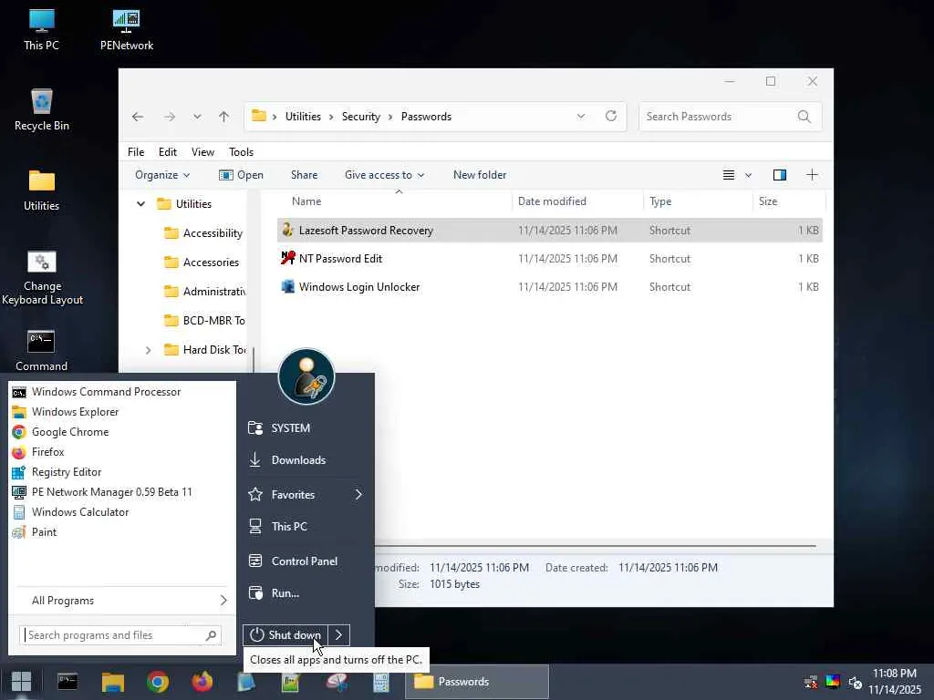The height and width of the screenshot is (700, 934).
Task: Open recent locations dropdown arrow
Action: (197, 117)
